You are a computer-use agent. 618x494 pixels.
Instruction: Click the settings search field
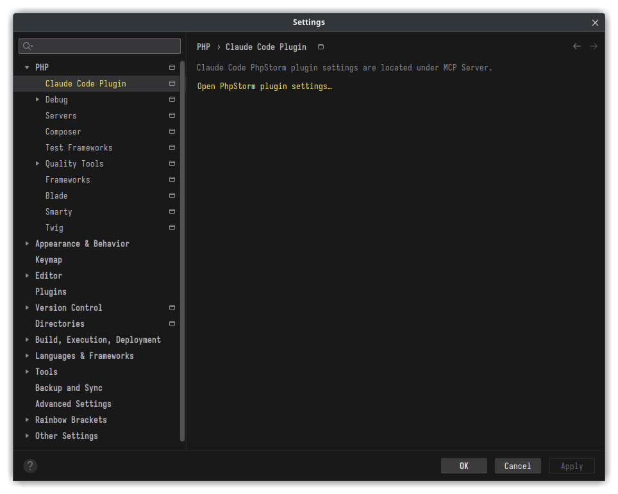click(99, 45)
